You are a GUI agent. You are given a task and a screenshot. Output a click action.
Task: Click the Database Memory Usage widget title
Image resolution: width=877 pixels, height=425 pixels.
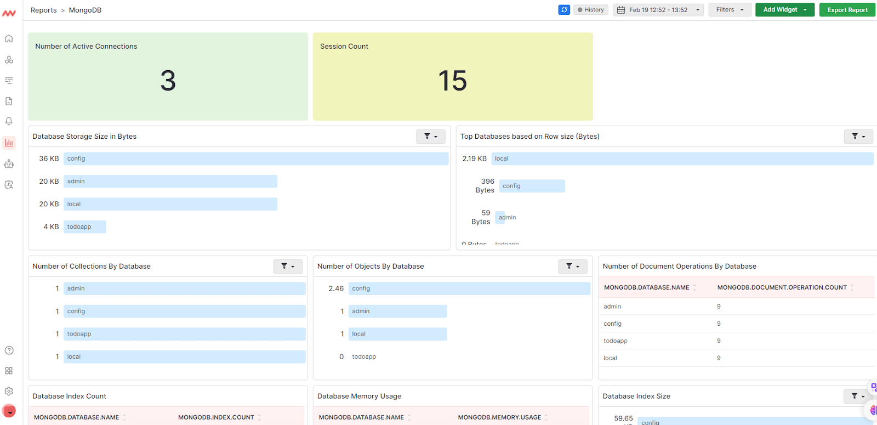click(359, 396)
